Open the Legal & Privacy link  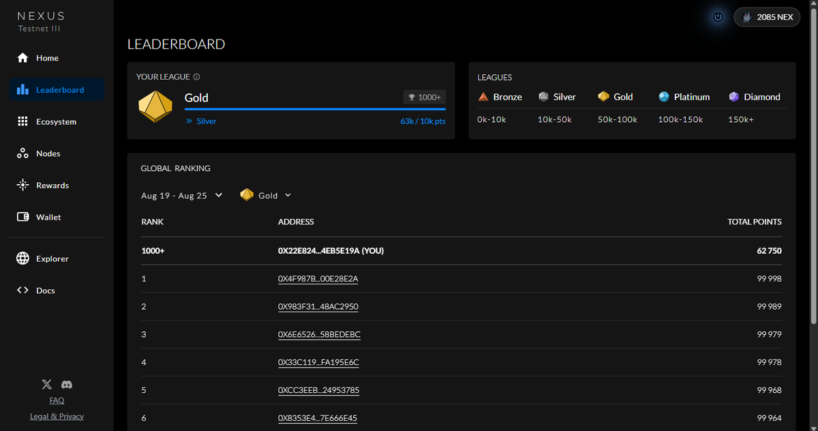point(57,416)
